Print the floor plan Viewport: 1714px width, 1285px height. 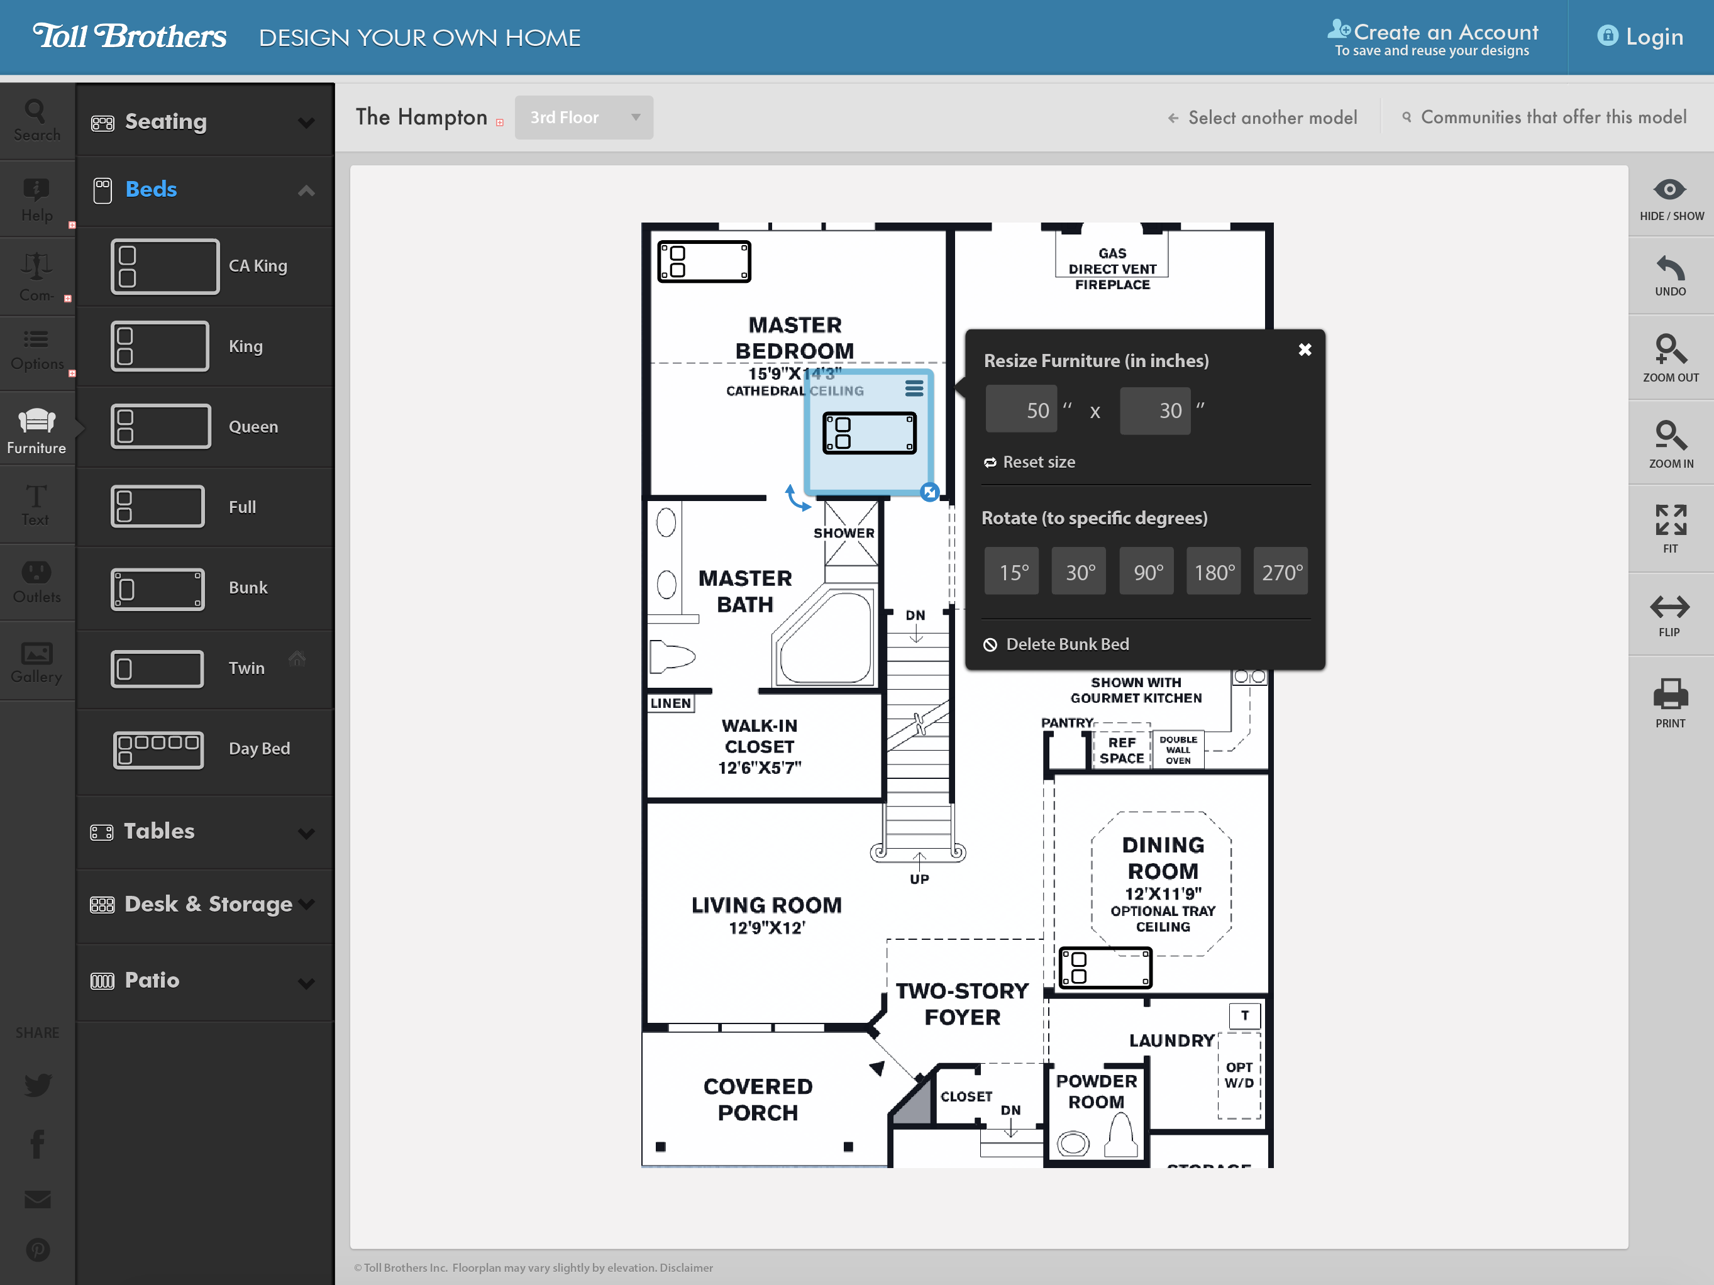point(1671,700)
